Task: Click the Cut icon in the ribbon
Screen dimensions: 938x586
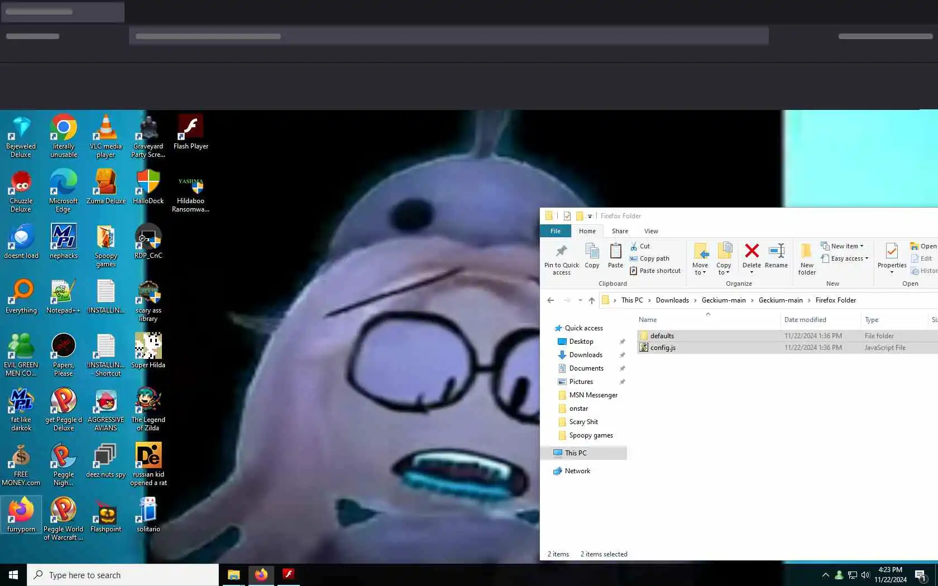Action: 634,246
